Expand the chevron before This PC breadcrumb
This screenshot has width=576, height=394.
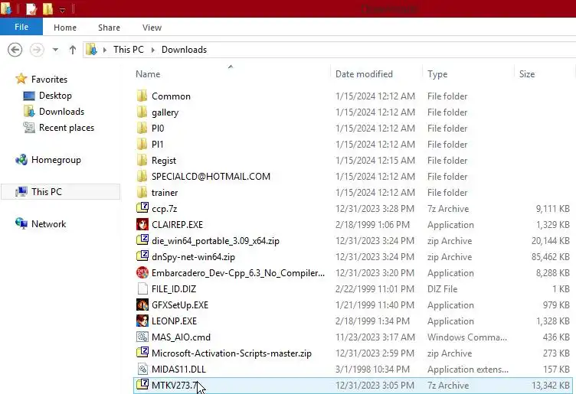pos(105,50)
